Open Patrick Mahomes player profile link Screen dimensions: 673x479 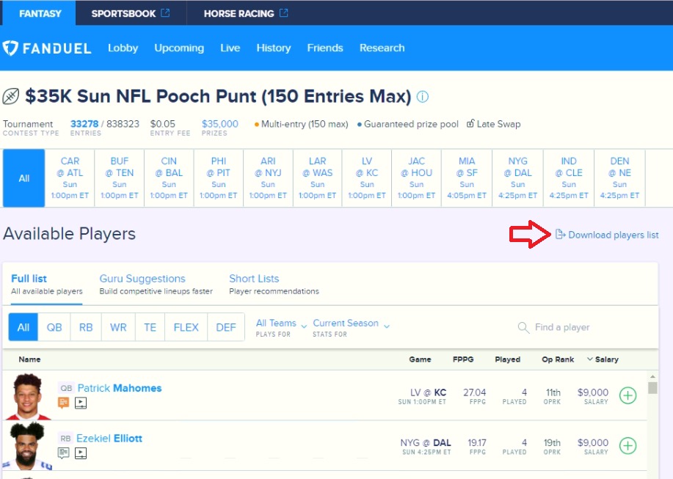120,388
